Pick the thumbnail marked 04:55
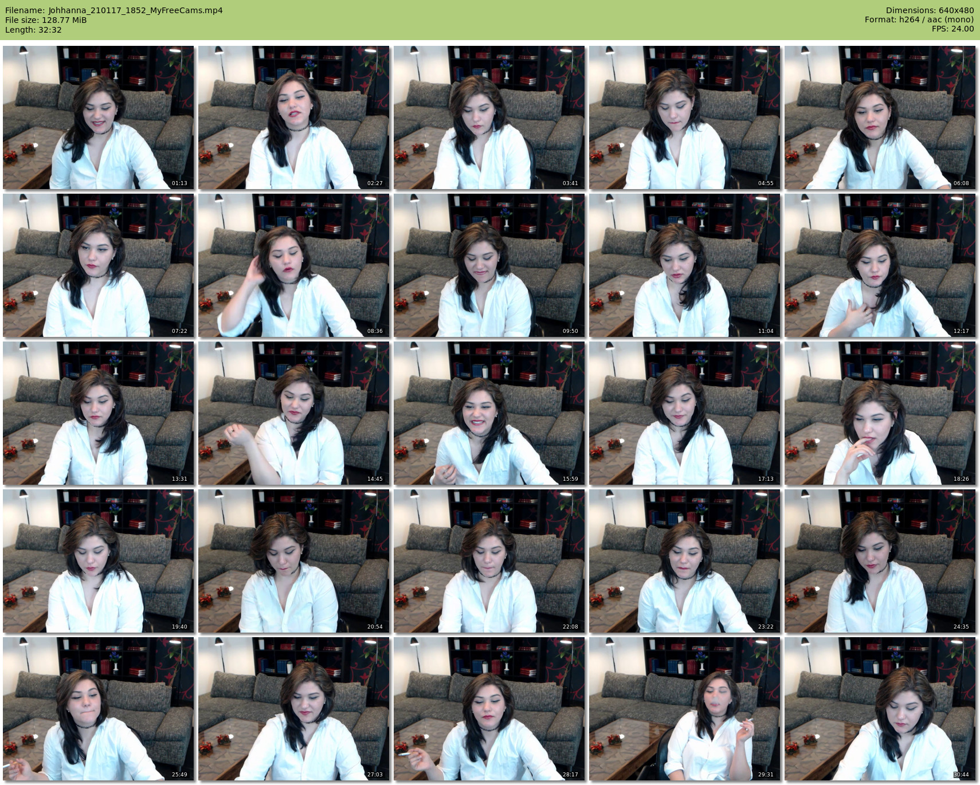The image size is (980, 785). 684,117
